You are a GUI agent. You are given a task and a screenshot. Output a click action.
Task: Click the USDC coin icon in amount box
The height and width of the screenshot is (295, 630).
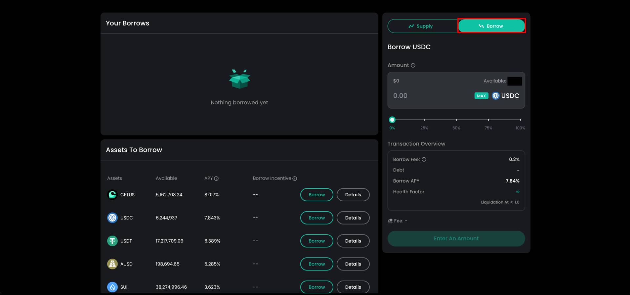point(495,96)
